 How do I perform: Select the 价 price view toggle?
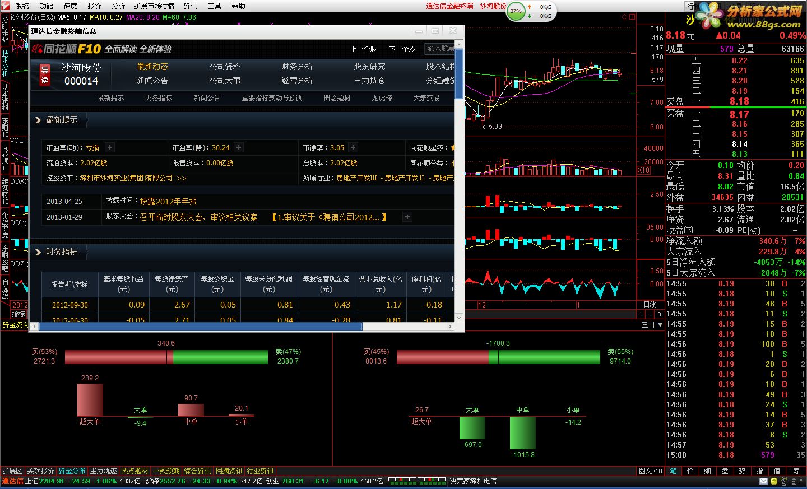click(690, 471)
